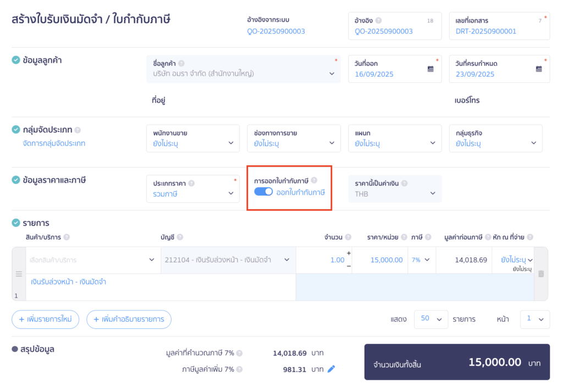The width and height of the screenshot is (563, 385).
Task: Click the เพิ่มคำอธิบายรายการ button
Action: point(129,319)
